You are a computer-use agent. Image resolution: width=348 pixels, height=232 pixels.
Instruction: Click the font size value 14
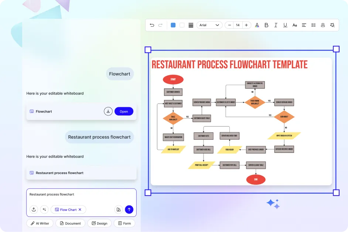[238, 25]
